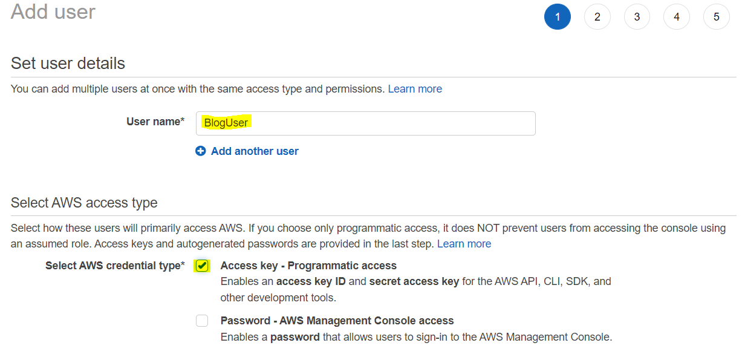Viewport: 742px width, 357px height.
Task: Click the Select AWS credential type* label
Action: 115,266
